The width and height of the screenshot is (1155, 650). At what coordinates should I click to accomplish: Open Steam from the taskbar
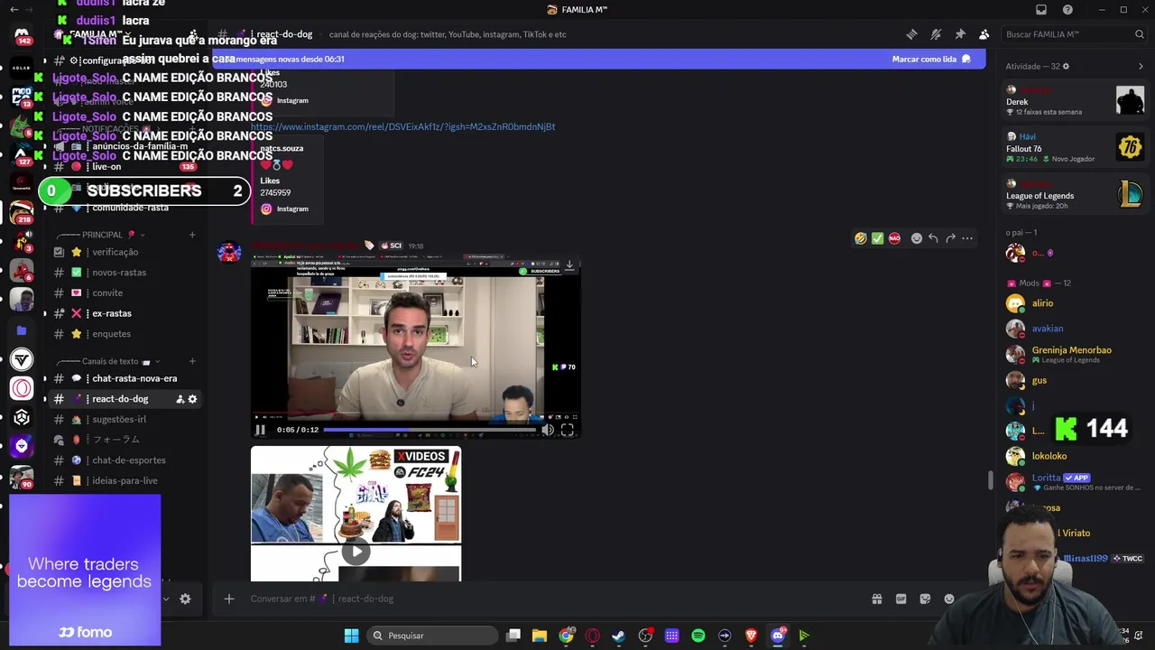pyautogui.click(x=618, y=636)
